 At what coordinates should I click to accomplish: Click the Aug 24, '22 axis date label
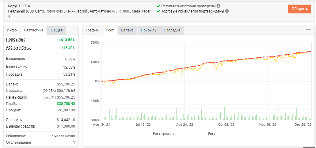pyautogui.click(x=185, y=125)
